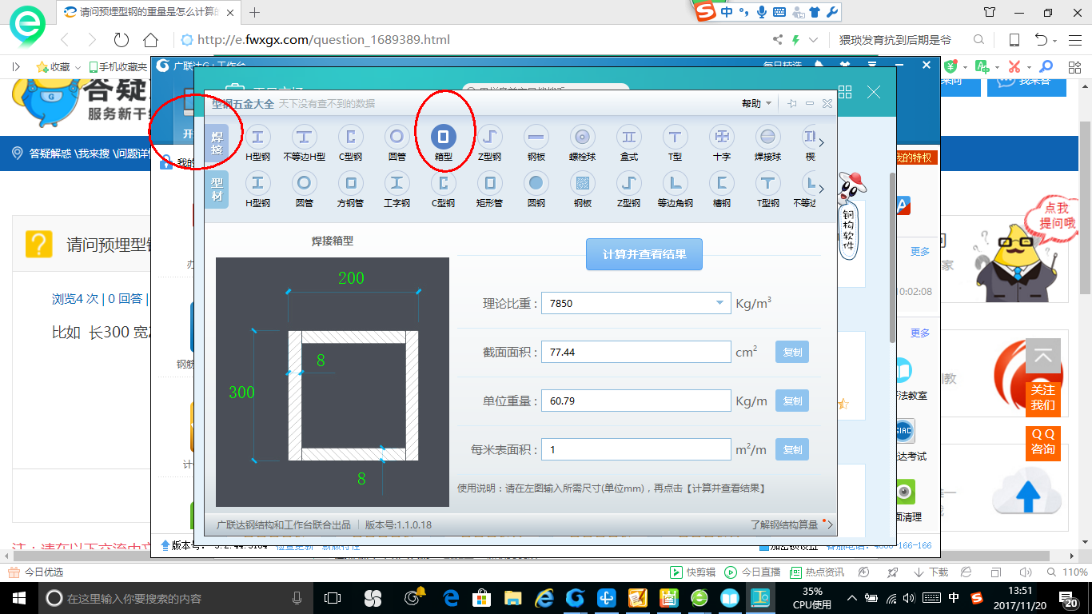Click orange 关注我们 button on webpage
1092x614 pixels.
pos(1042,397)
